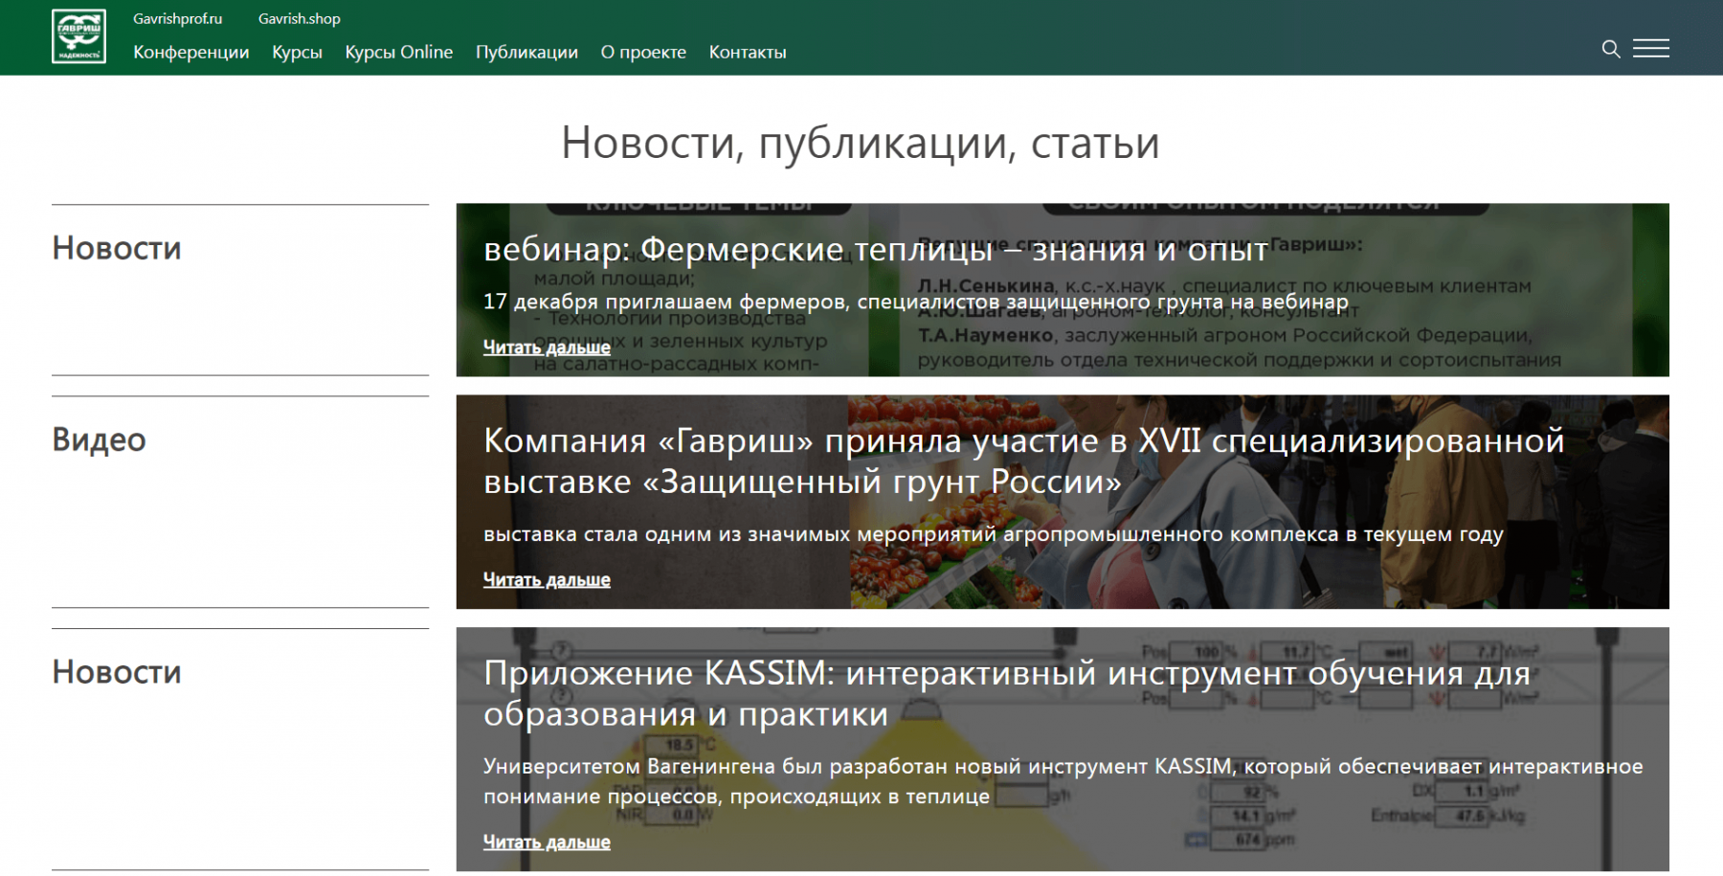Viewport: 1723px width, 876px height.
Task: Open the hamburger menu icon
Action: (1650, 49)
